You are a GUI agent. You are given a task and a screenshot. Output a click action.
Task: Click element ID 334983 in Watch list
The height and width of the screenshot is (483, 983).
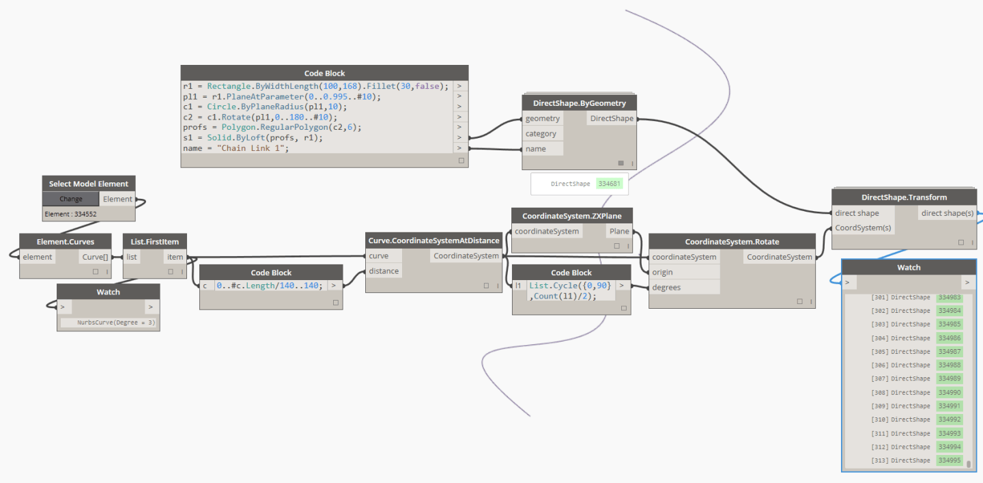(949, 297)
